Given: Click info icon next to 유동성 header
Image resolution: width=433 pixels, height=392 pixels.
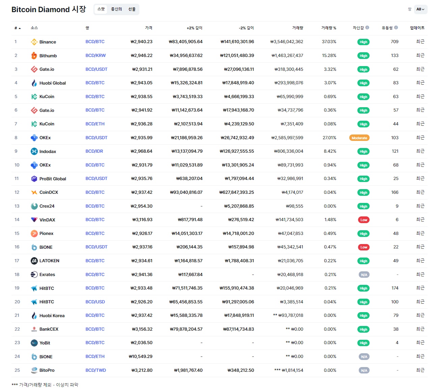Looking at the screenshot, I should click(x=396, y=28).
